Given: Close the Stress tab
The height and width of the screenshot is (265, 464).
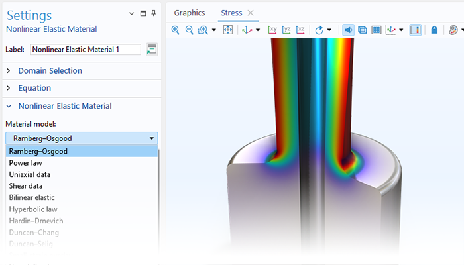Looking at the screenshot, I should coord(251,13).
